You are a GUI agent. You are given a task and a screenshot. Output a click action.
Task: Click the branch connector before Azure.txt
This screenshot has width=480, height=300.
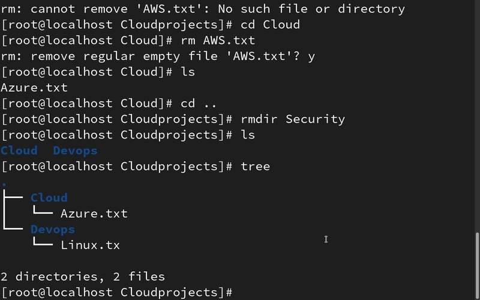(43, 211)
